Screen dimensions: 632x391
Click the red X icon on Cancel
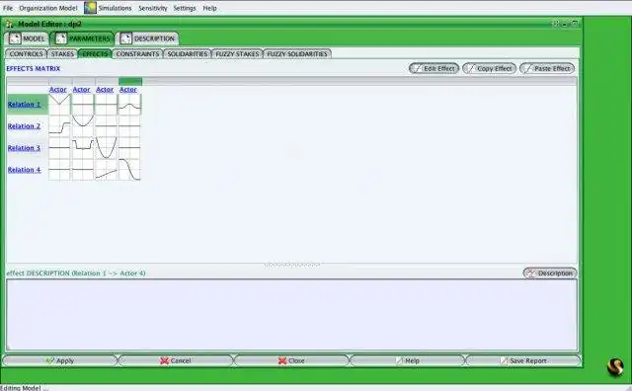coord(164,360)
